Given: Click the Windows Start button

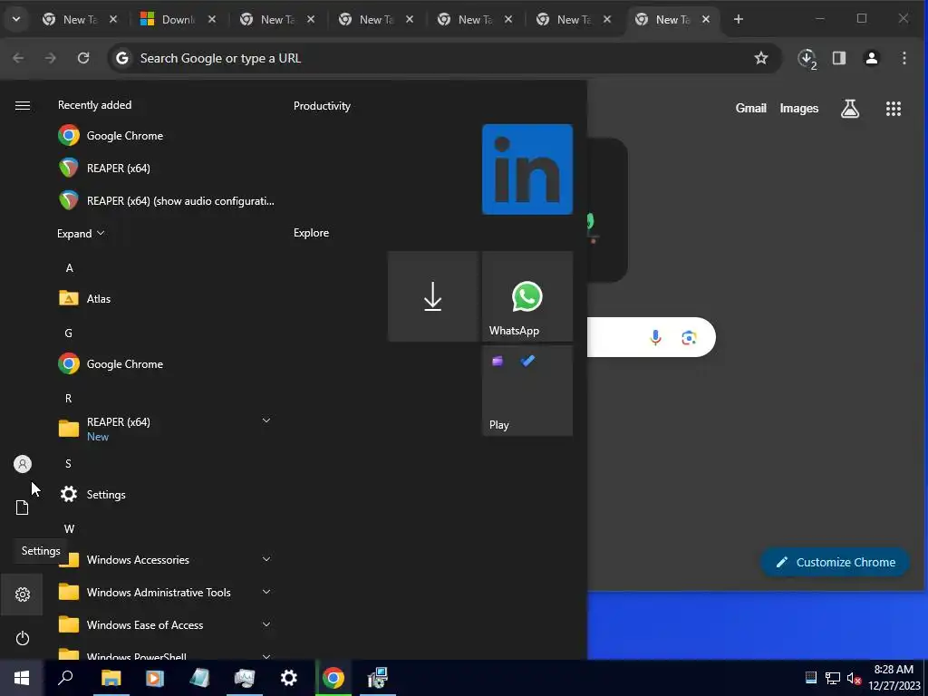Looking at the screenshot, I should [x=22, y=678].
